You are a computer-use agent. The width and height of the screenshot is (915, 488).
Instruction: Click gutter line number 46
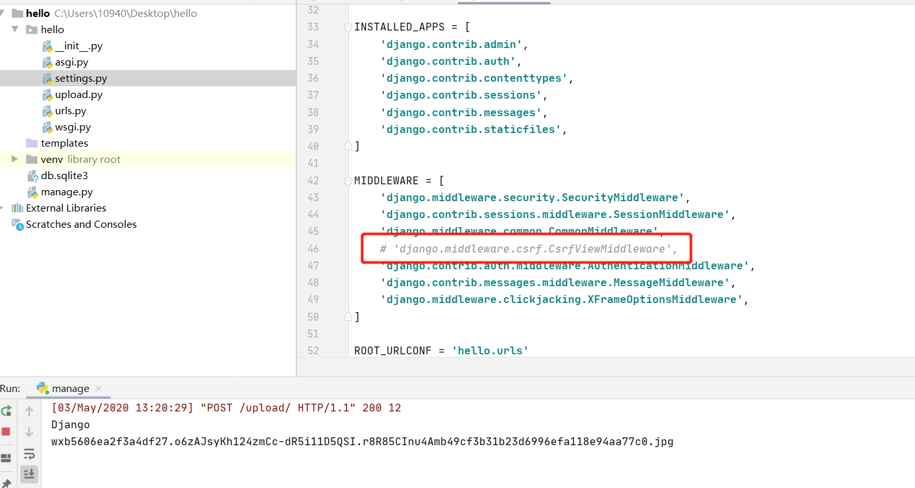[x=313, y=249]
